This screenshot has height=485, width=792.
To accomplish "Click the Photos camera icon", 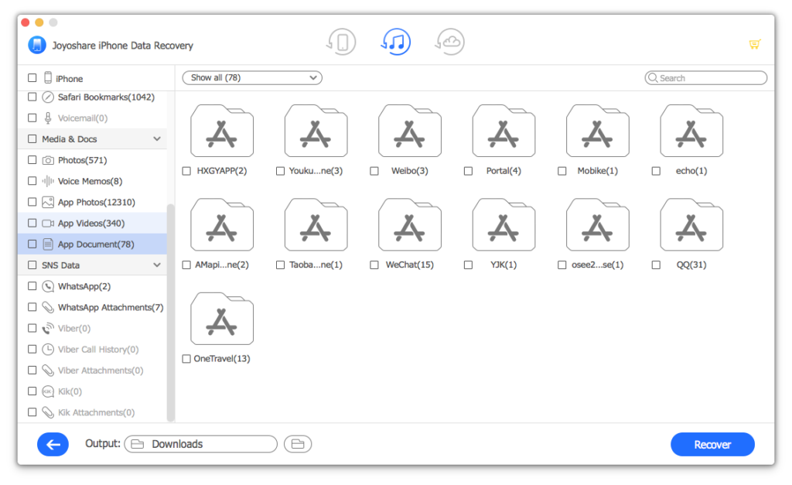I will [x=48, y=160].
